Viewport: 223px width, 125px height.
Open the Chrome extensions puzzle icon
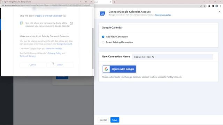coord(209,6)
